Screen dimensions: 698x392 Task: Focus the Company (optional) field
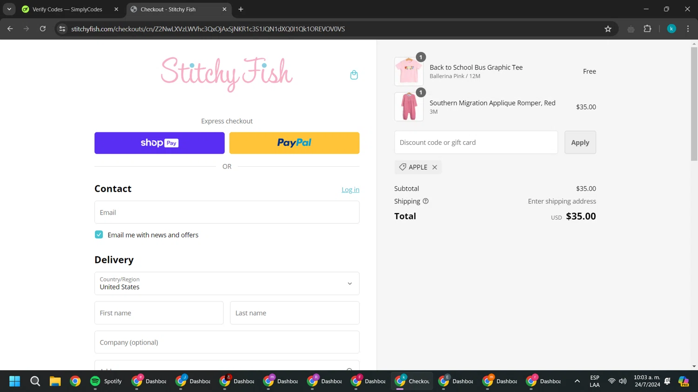pyautogui.click(x=227, y=342)
